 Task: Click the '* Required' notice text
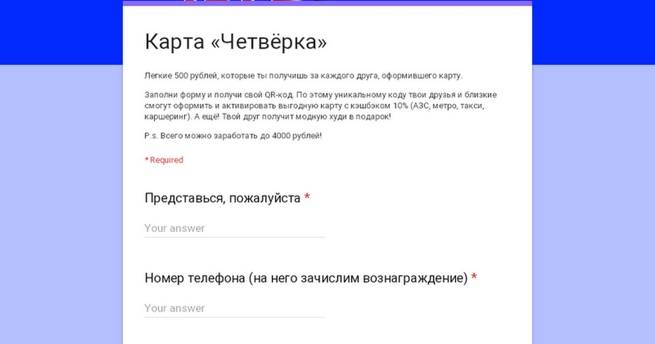point(164,160)
